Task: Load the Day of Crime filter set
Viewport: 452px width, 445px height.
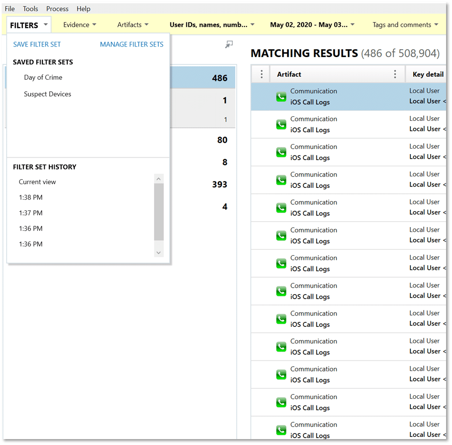Action: click(43, 77)
